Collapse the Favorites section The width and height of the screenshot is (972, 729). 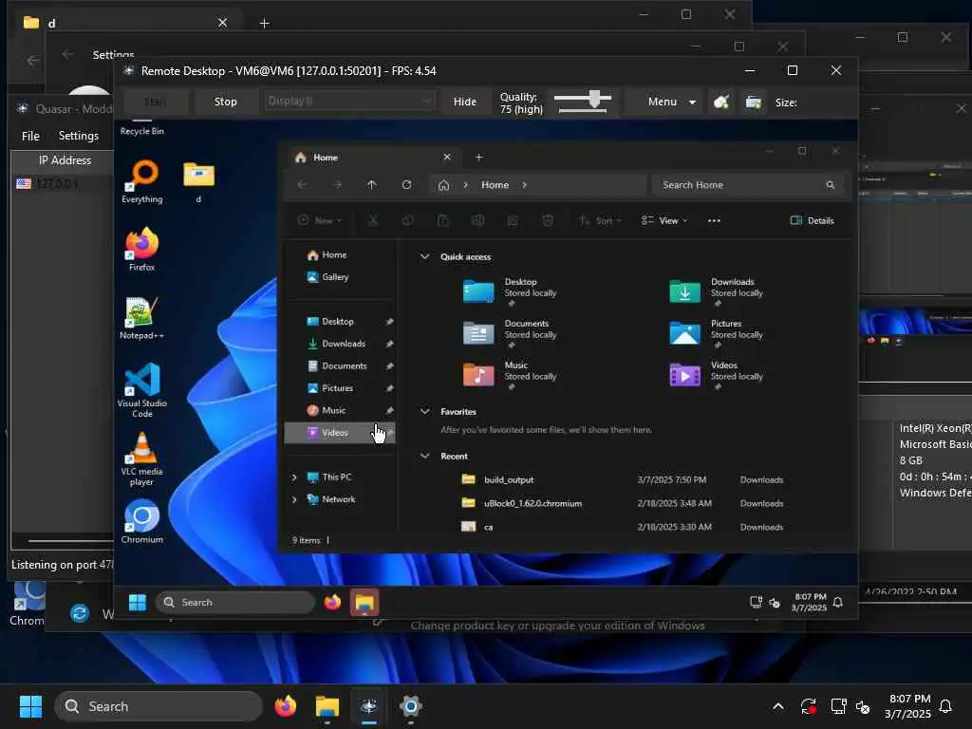coord(424,412)
